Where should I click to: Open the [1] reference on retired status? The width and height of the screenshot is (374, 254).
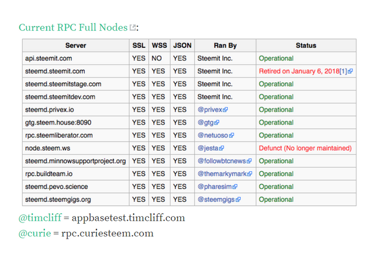tap(344, 71)
